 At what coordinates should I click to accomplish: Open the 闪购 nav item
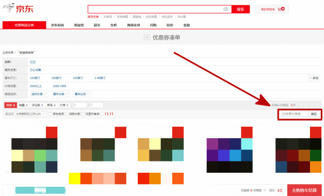153,25
